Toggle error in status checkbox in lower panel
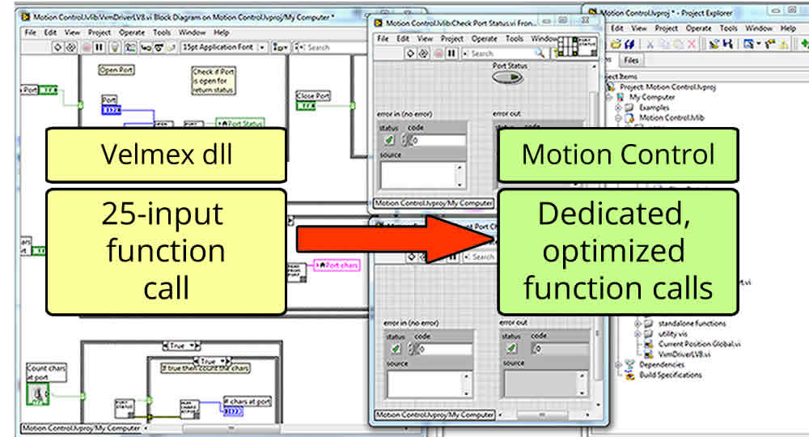 pos(396,349)
